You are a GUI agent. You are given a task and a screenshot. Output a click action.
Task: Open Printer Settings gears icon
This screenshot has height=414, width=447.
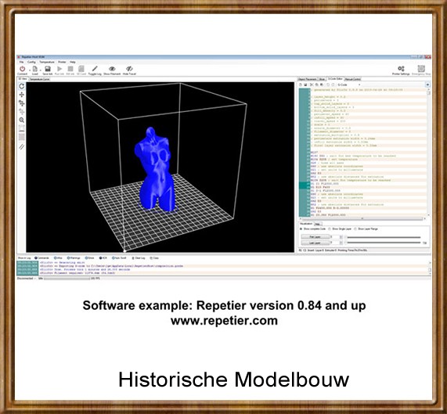pos(401,69)
